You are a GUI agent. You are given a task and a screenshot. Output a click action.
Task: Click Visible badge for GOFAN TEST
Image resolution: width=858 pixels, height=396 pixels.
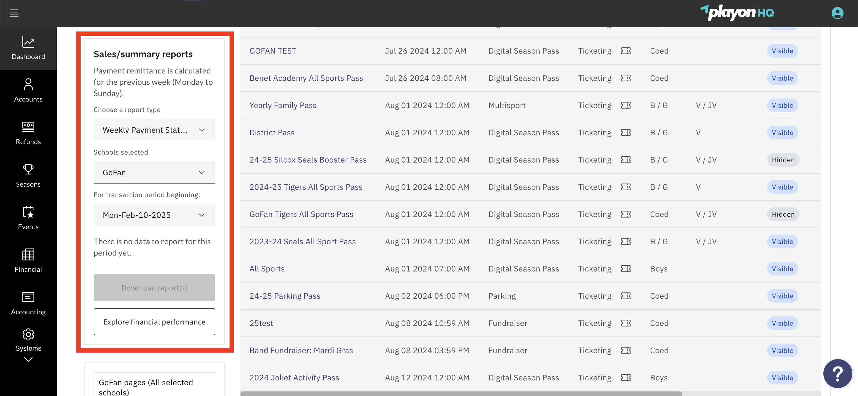[783, 51]
